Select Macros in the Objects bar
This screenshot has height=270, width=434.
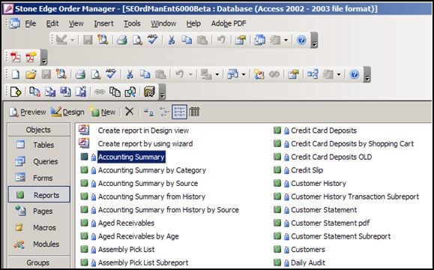click(39, 228)
